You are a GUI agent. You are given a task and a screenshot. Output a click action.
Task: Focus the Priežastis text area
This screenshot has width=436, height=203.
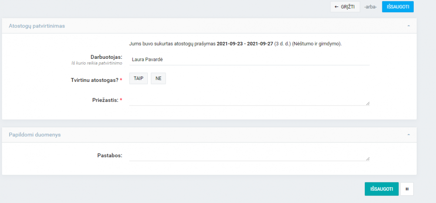point(249,100)
